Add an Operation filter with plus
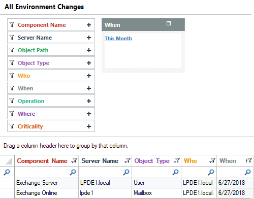 (89, 101)
